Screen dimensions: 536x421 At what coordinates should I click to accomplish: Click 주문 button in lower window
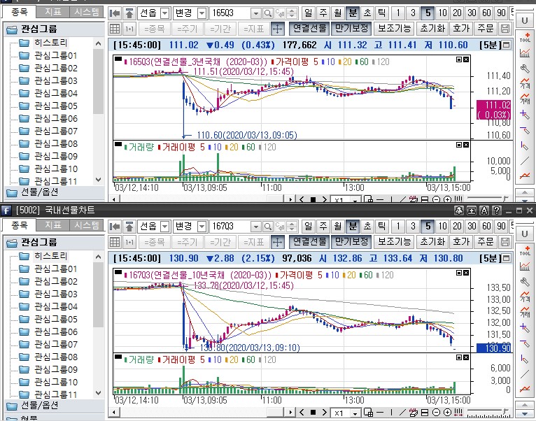tap(485, 241)
